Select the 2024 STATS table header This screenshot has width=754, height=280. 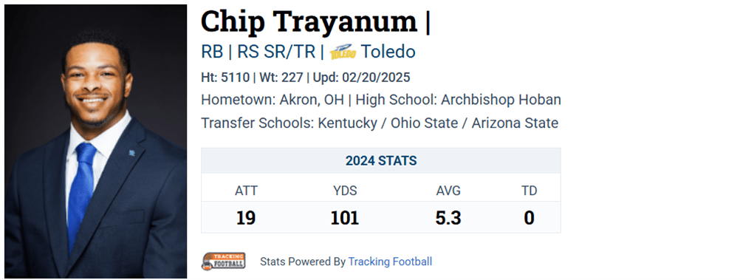tap(381, 161)
